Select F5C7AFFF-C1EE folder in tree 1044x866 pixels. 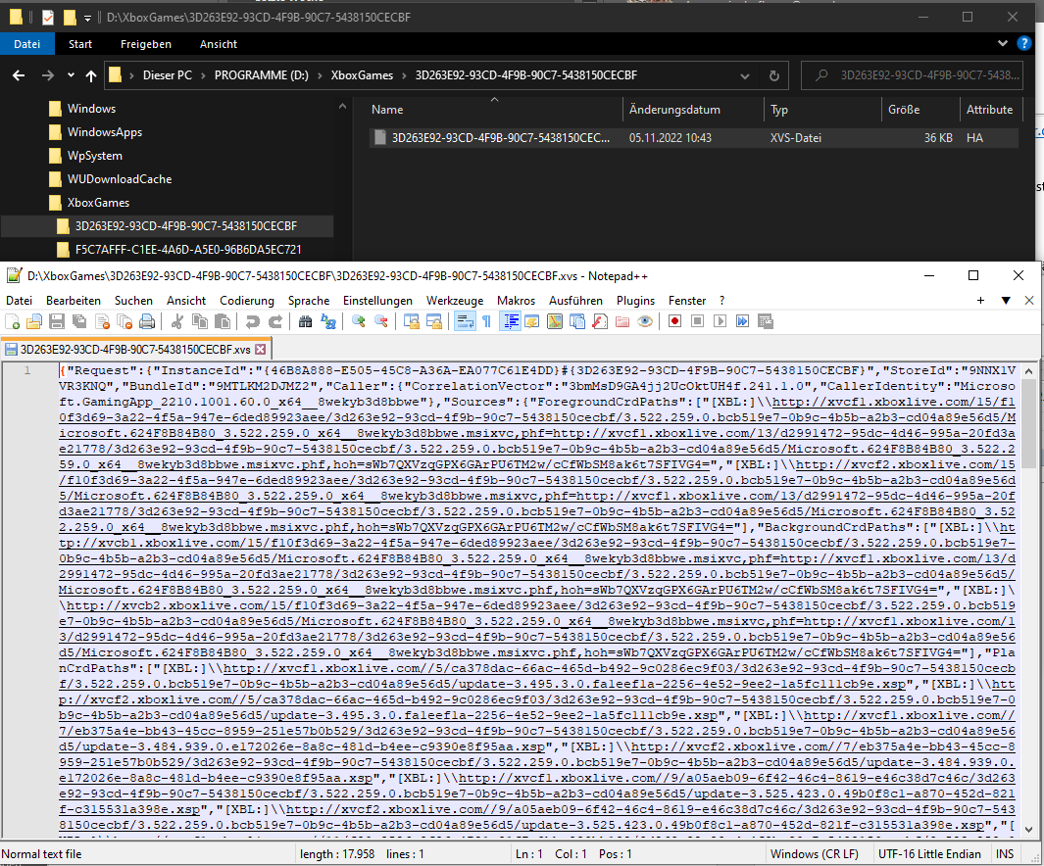tap(188, 250)
